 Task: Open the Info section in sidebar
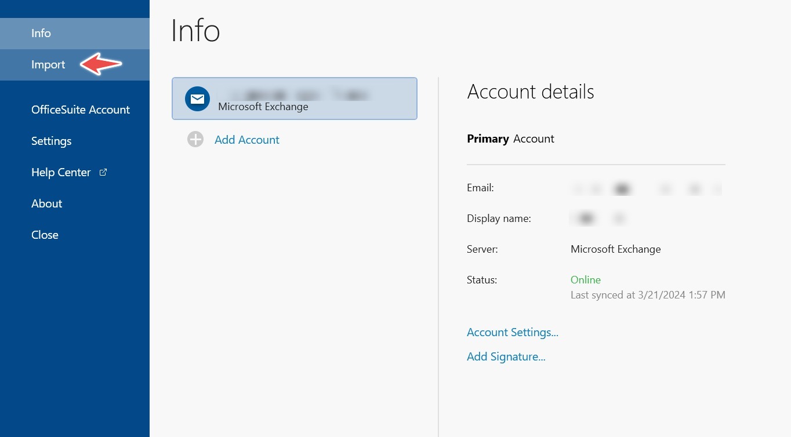pos(75,34)
